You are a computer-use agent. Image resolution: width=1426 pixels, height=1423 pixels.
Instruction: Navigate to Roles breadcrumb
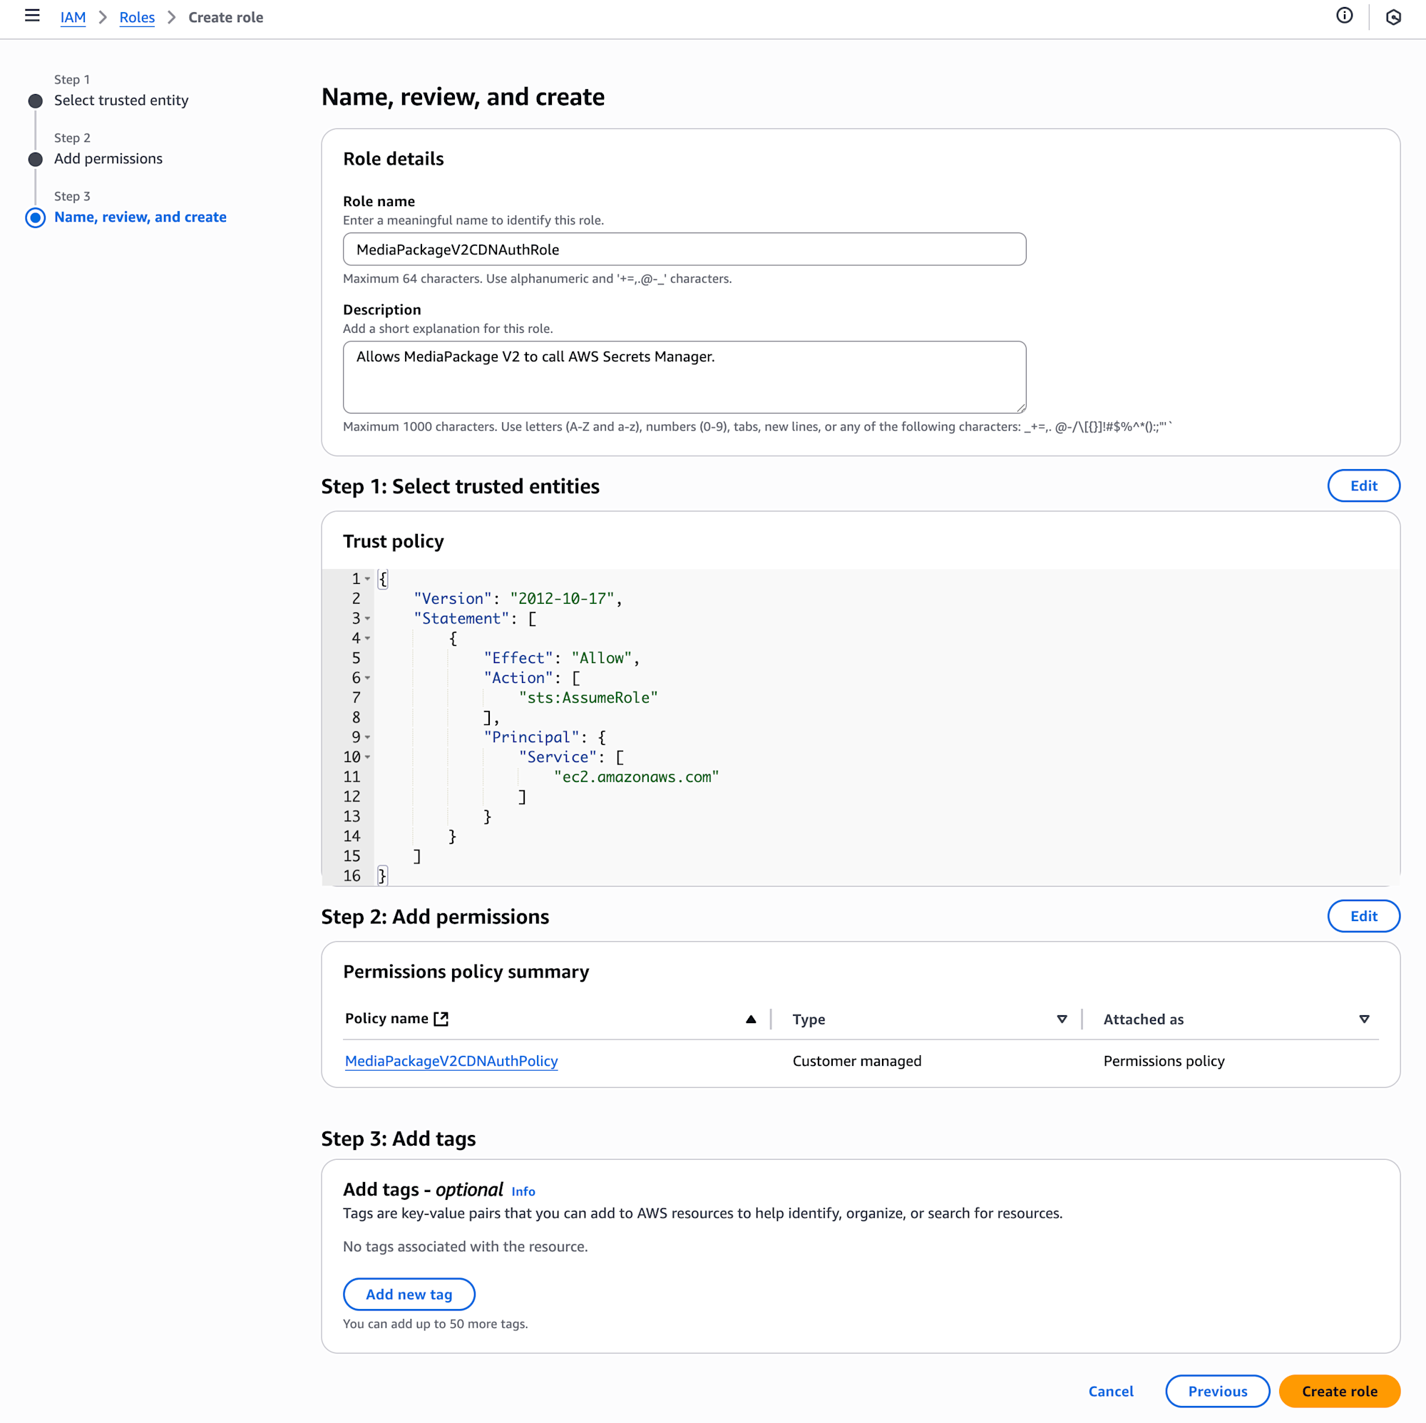click(138, 17)
